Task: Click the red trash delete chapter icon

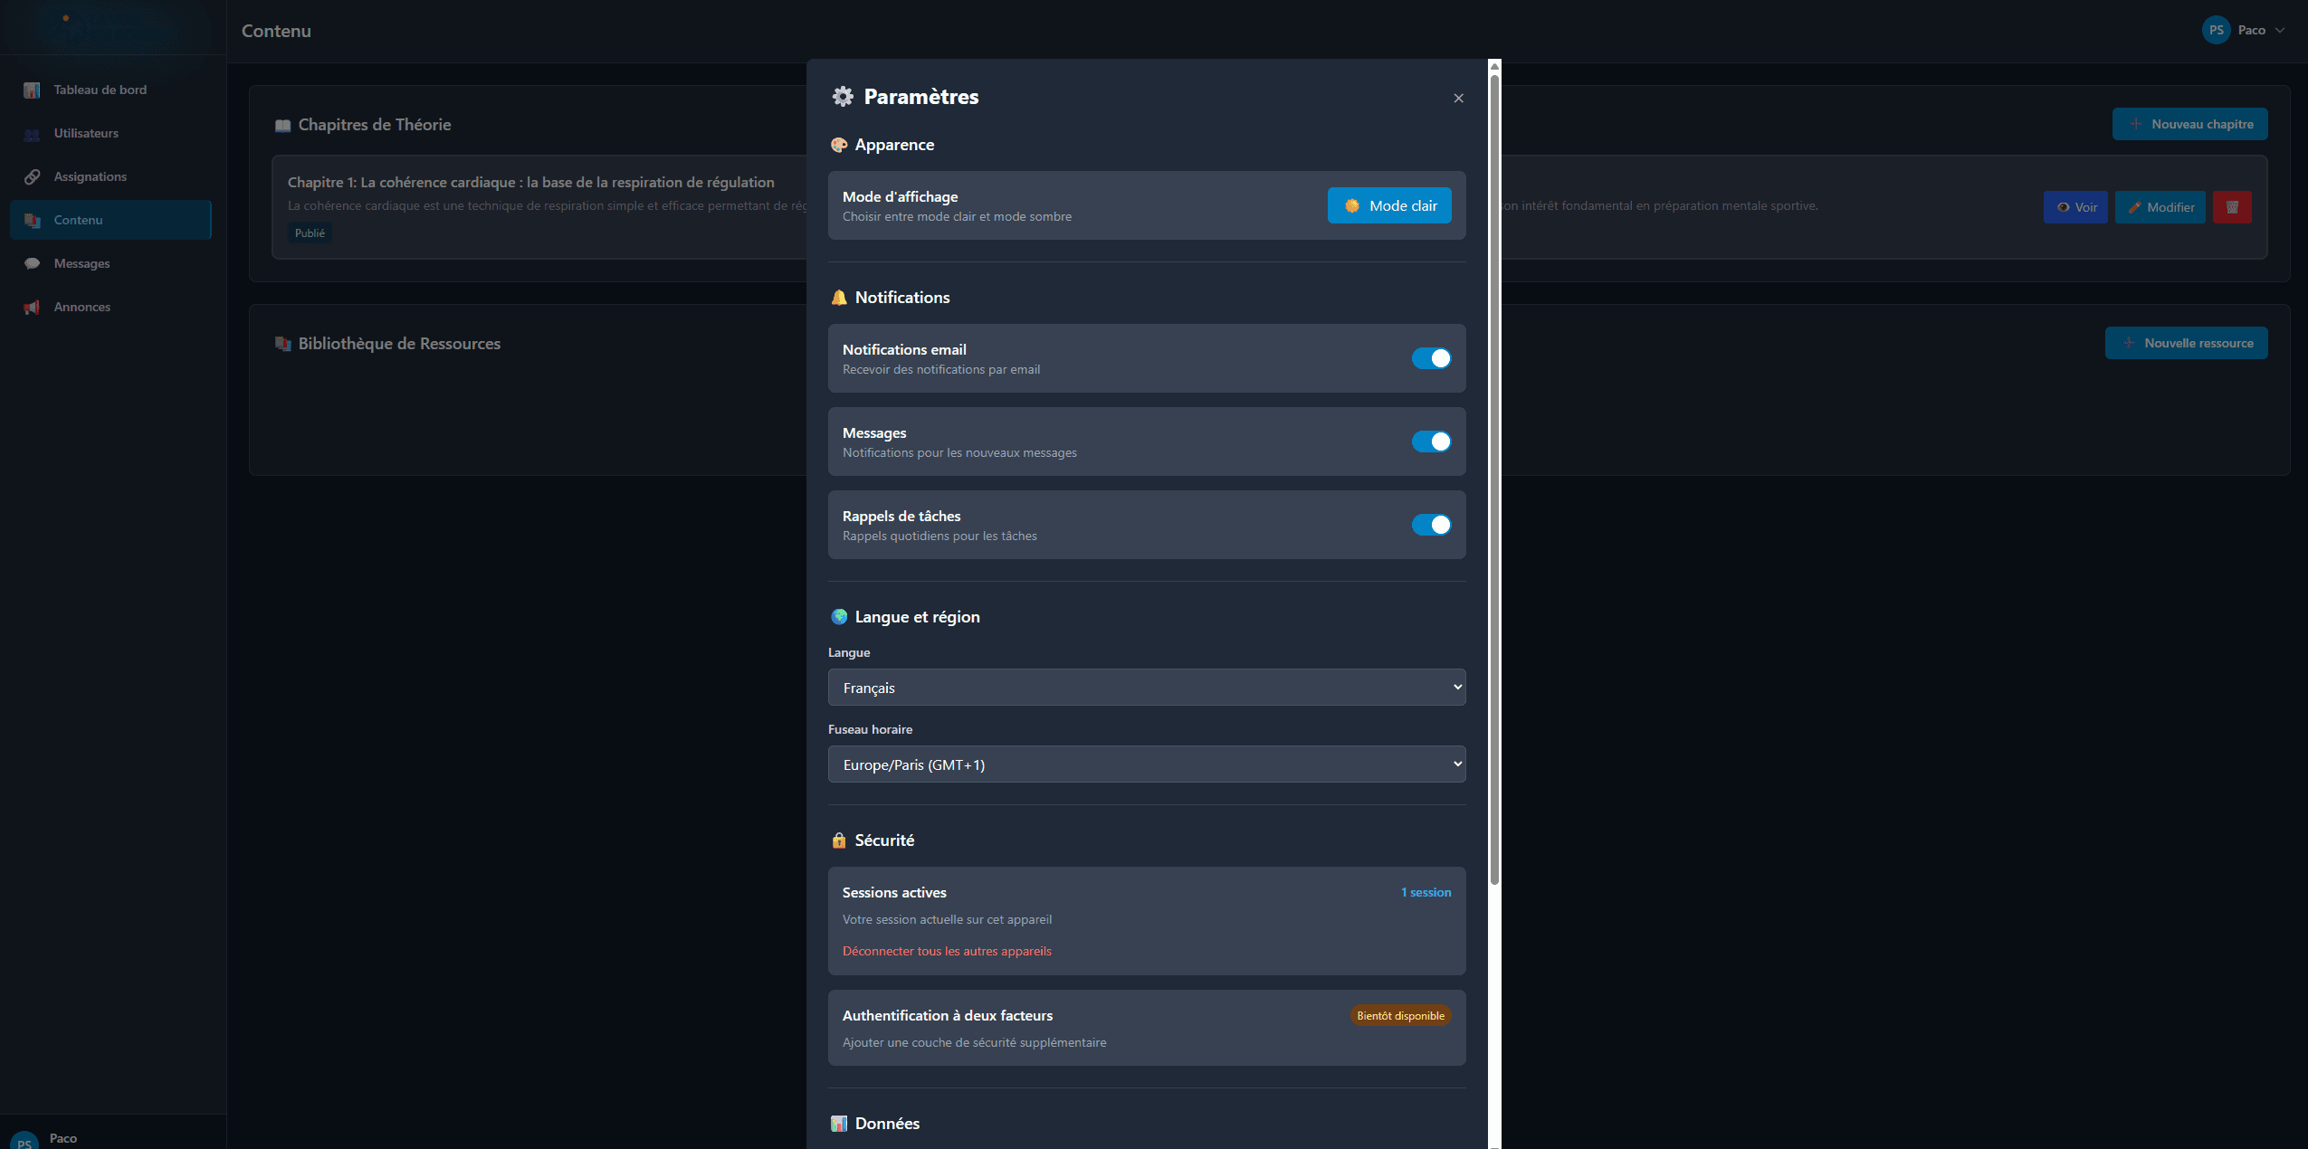Action: pos(2232,207)
